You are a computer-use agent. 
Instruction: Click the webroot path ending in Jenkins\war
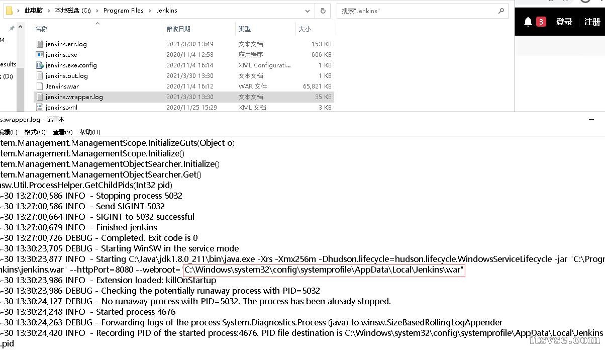(x=324, y=271)
